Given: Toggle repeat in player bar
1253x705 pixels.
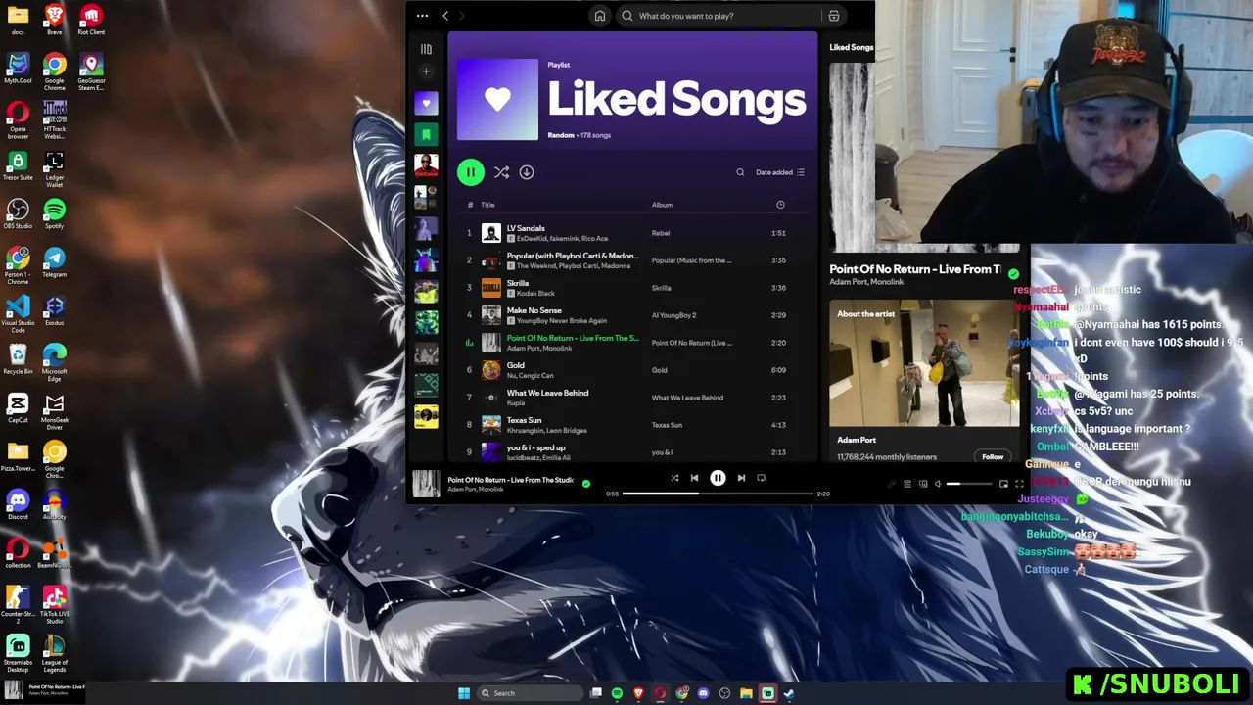Looking at the screenshot, I should (x=761, y=478).
